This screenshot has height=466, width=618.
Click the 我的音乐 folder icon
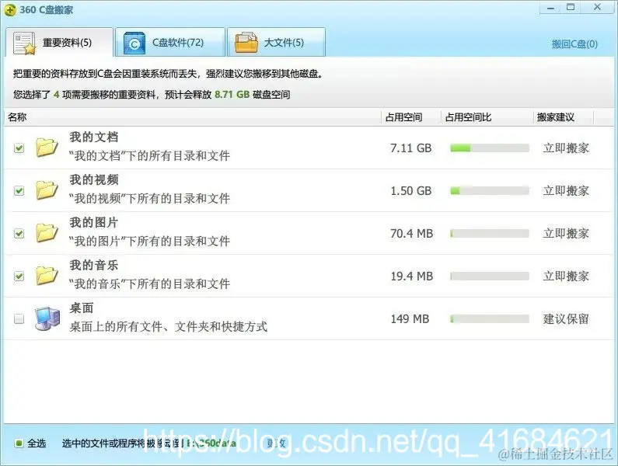click(x=47, y=275)
